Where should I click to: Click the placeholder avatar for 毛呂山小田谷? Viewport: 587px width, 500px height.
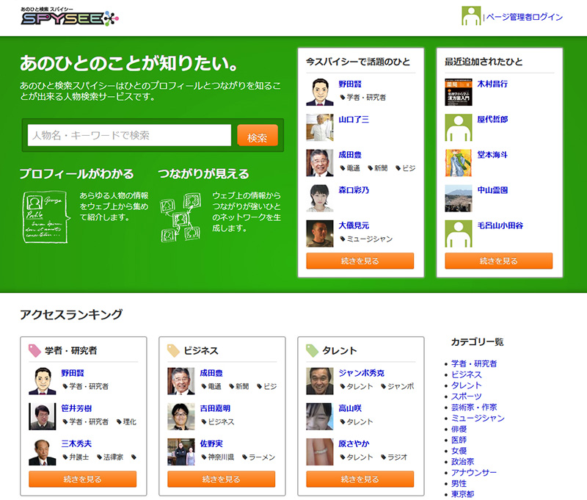click(x=459, y=233)
